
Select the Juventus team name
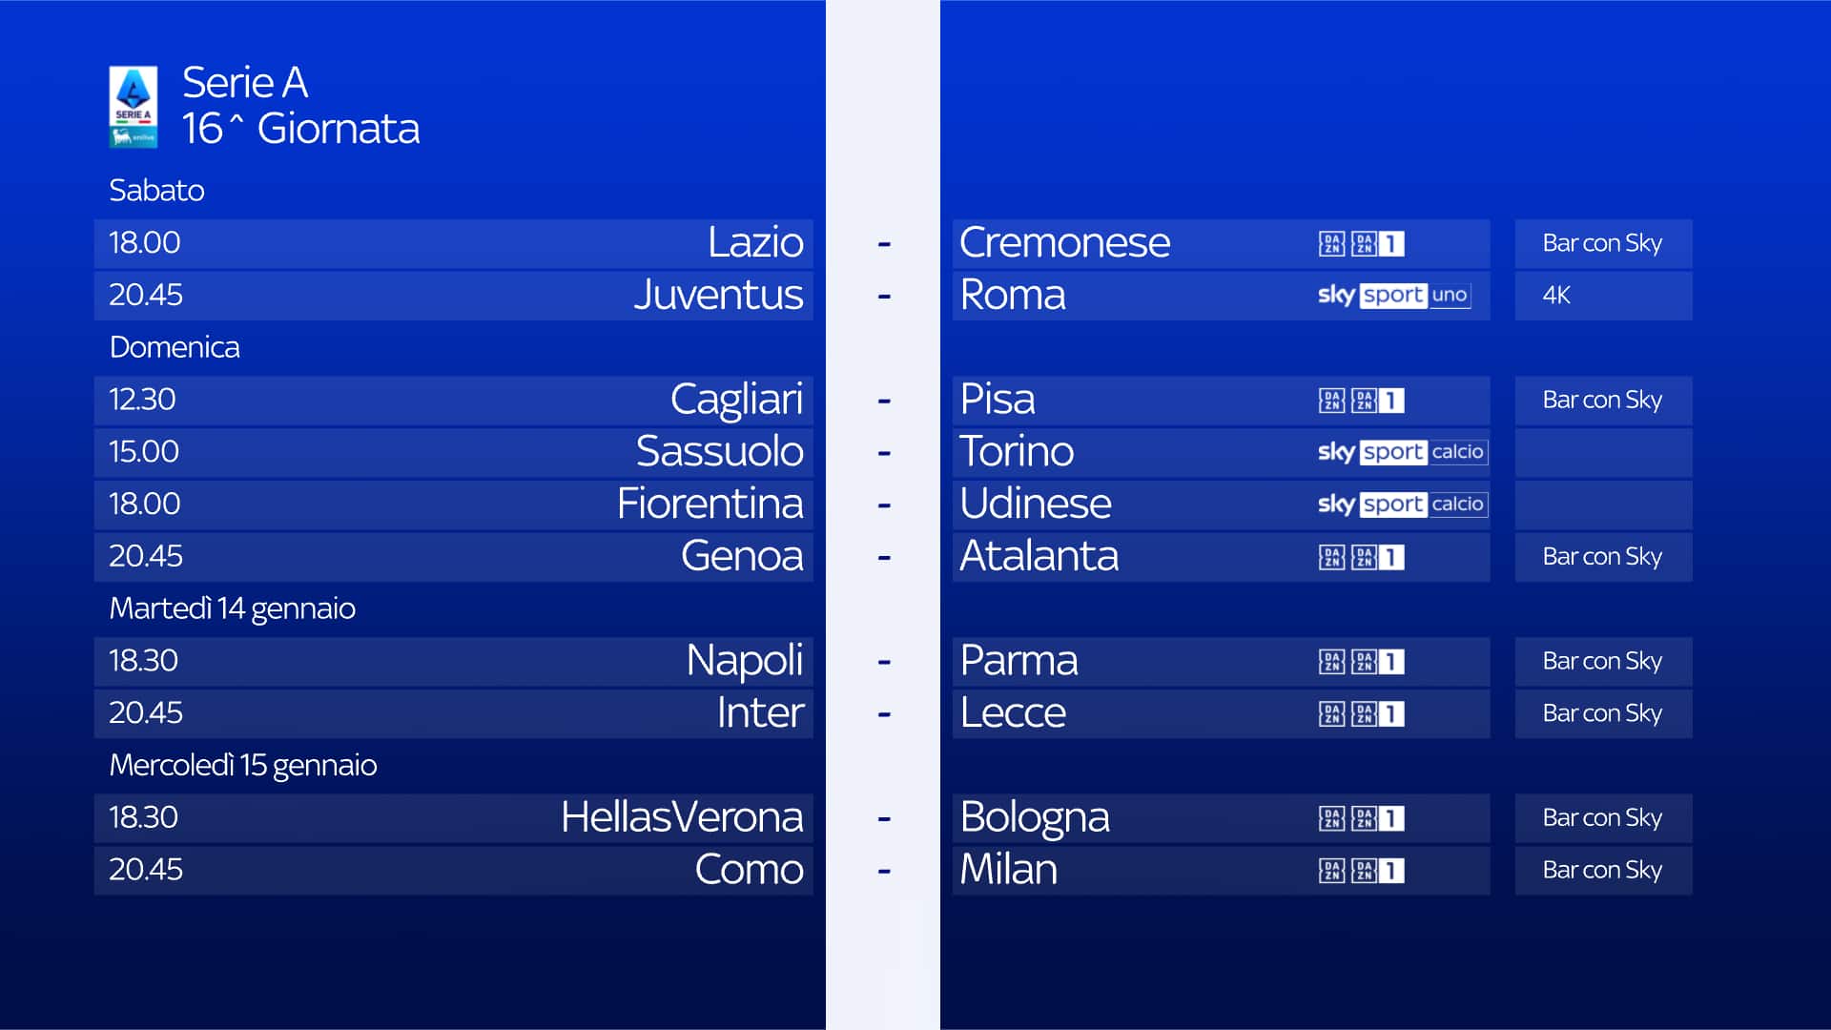point(718,296)
